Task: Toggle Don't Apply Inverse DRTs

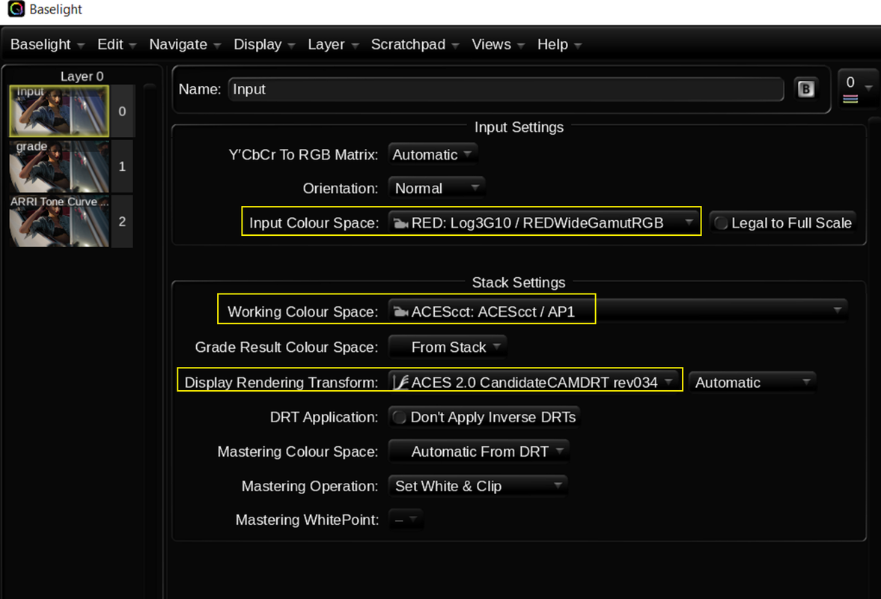Action: click(x=484, y=417)
